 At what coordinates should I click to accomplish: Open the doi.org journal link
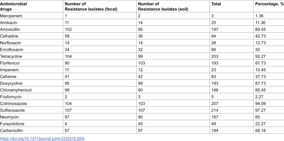pyautogui.click(x=42, y=139)
